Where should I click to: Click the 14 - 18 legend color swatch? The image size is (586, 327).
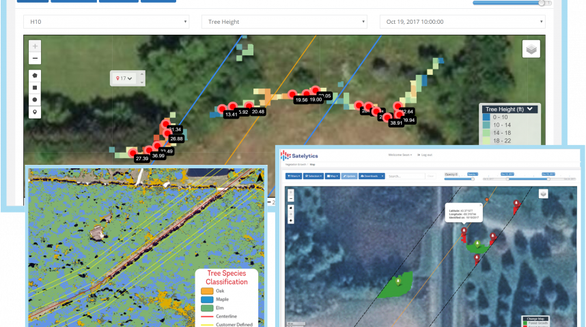click(x=486, y=133)
